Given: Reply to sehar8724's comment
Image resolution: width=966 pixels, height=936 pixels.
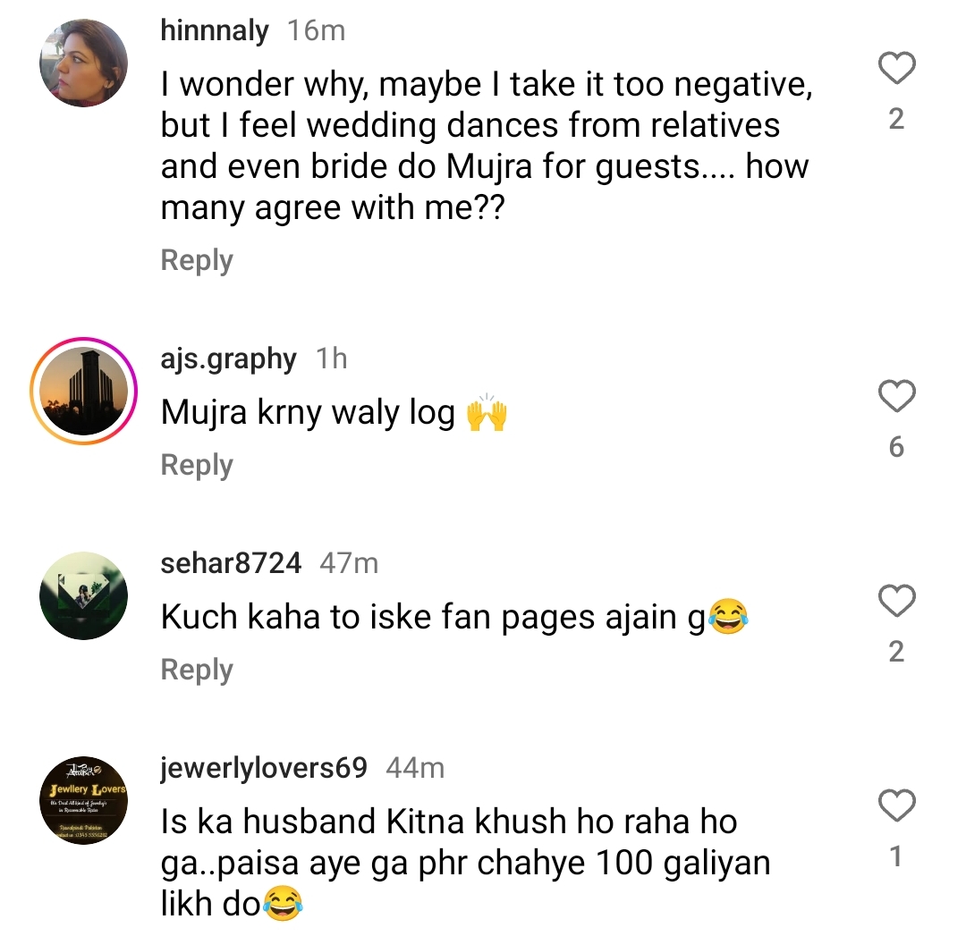Looking at the screenshot, I should pos(197,670).
